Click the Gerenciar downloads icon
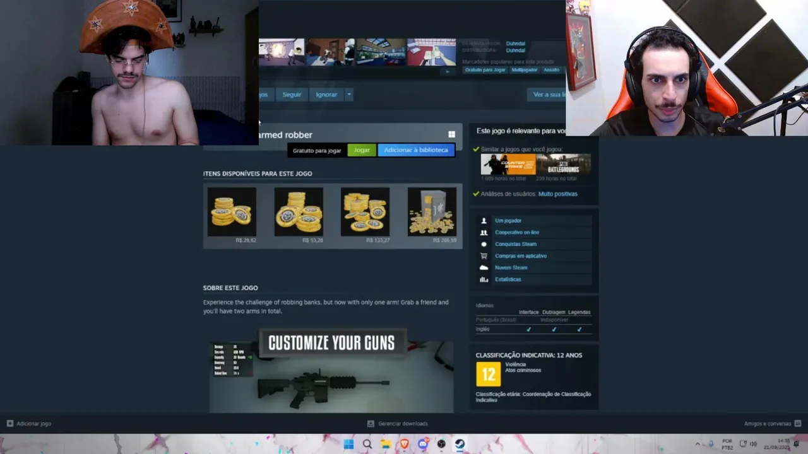 (x=371, y=424)
